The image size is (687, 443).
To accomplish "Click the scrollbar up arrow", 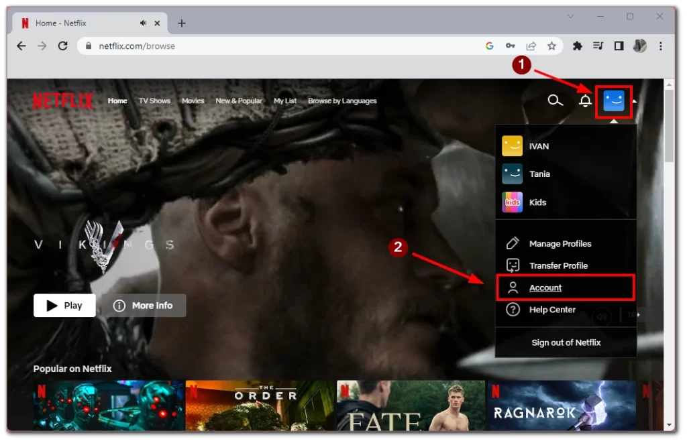I will pos(669,84).
